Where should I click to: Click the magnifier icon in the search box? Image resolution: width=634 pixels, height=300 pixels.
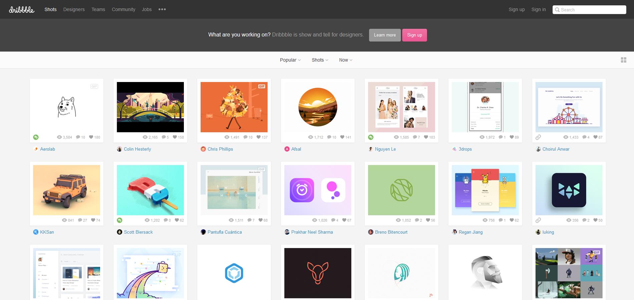pyautogui.click(x=557, y=10)
